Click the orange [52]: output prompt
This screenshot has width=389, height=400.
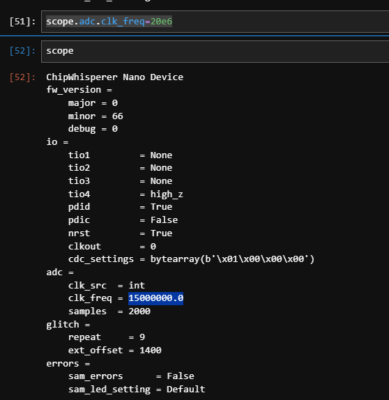pyautogui.click(x=22, y=77)
